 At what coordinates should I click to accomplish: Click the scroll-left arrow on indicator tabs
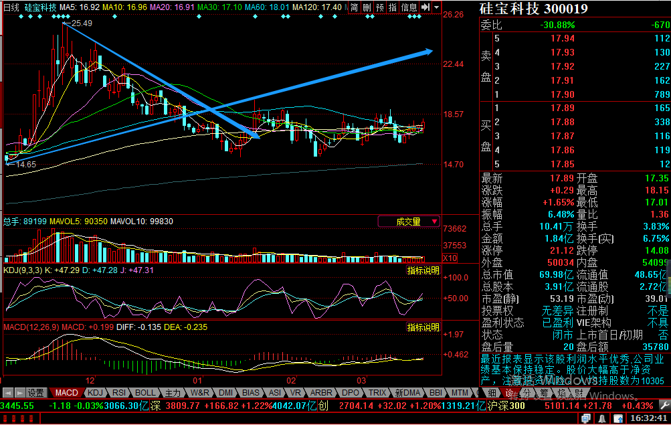[8, 392]
